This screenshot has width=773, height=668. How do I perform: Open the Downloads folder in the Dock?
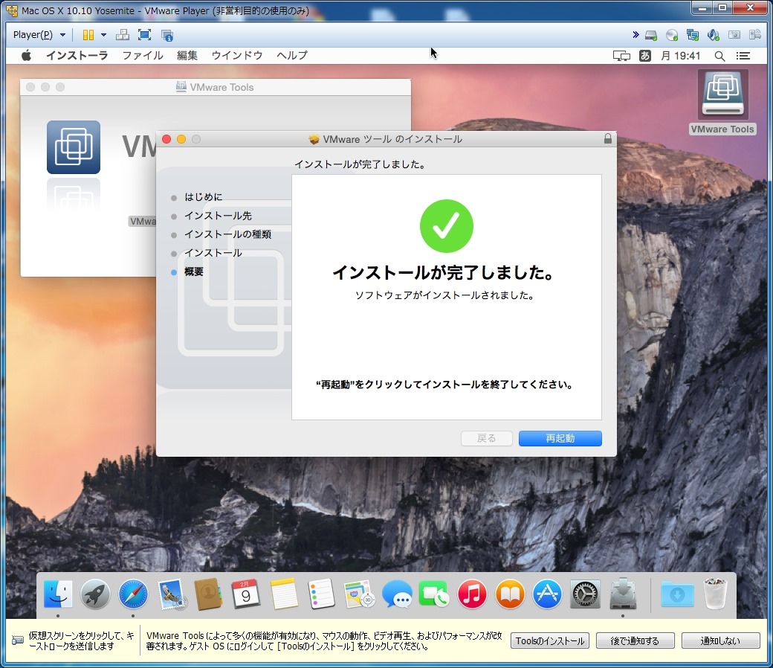point(677,594)
